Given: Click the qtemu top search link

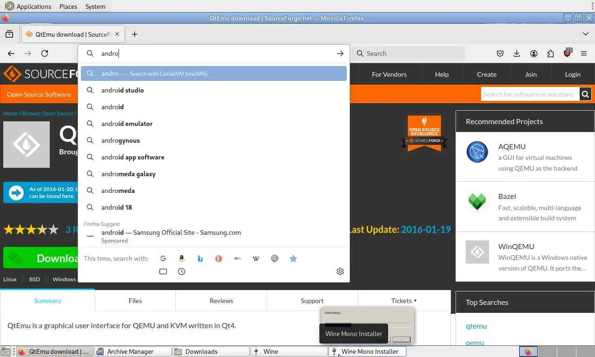Looking at the screenshot, I should [476, 326].
